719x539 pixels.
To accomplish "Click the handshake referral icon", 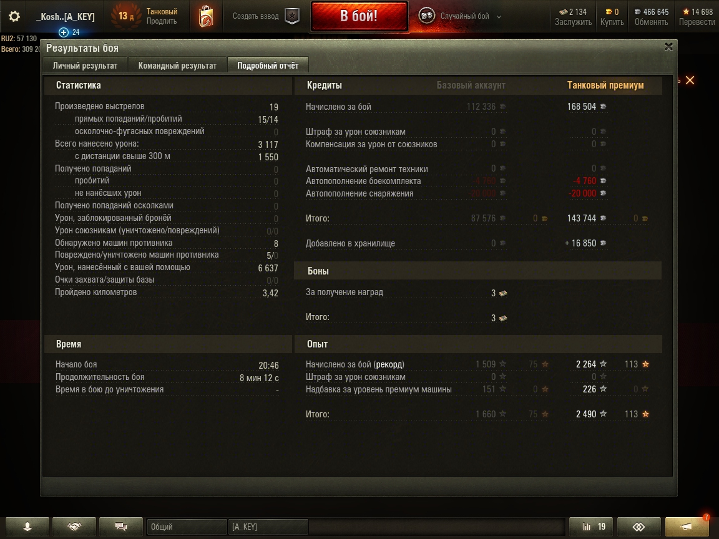I will point(74,527).
